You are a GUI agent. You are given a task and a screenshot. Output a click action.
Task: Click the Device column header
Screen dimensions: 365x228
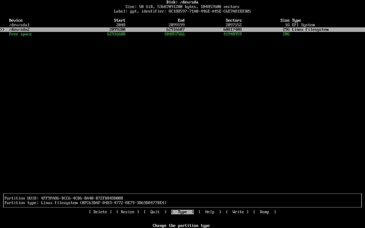[16, 20]
